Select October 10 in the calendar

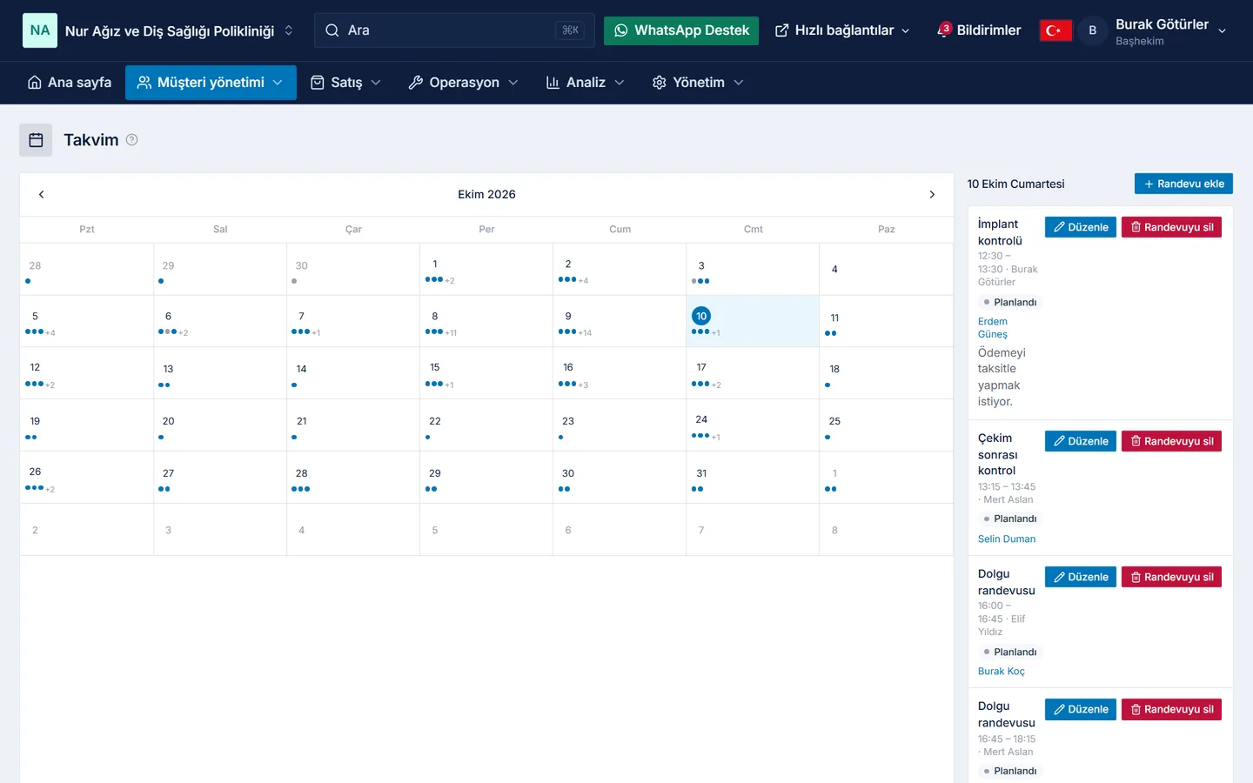pyautogui.click(x=753, y=321)
